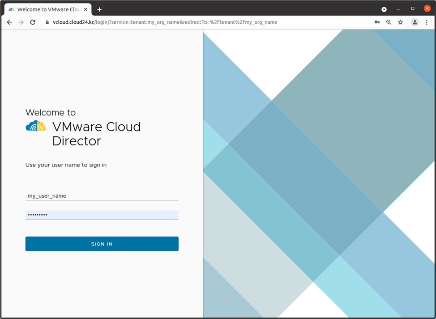This screenshot has width=436, height=319.
Task: Click into the password field
Action: pyautogui.click(x=102, y=215)
